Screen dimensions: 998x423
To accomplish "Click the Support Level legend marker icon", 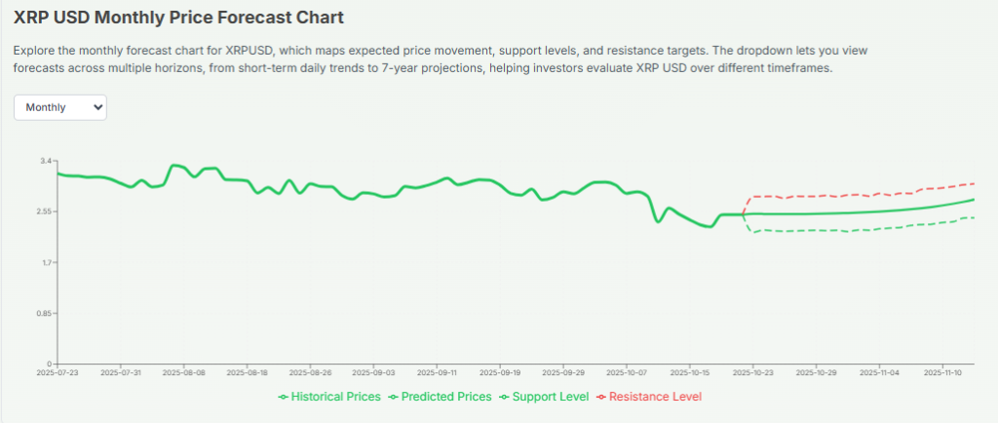I will 503,397.
